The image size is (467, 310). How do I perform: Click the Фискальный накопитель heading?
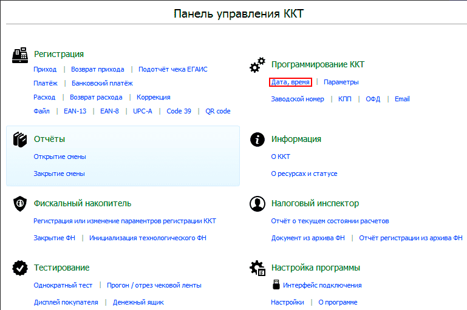(x=83, y=203)
